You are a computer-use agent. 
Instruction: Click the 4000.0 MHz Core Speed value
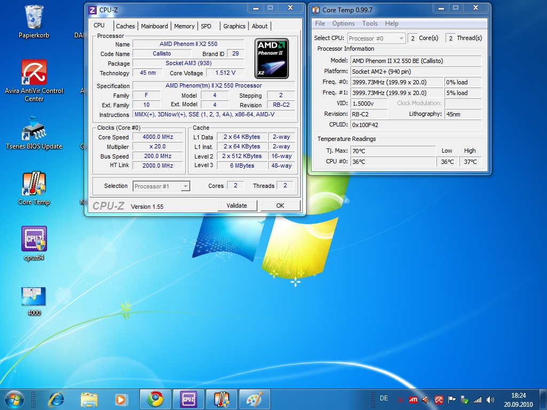pyautogui.click(x=158, y=137)
